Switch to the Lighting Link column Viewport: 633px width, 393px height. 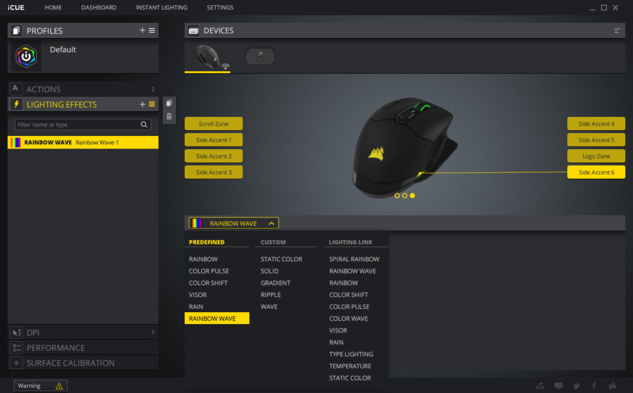tap(351, 242)
